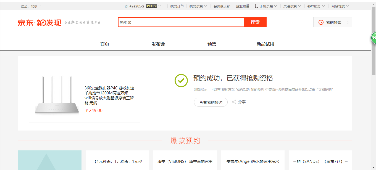Switch to the 发布会 tab
Screen dimensions: 376x170
coord(158,44)
